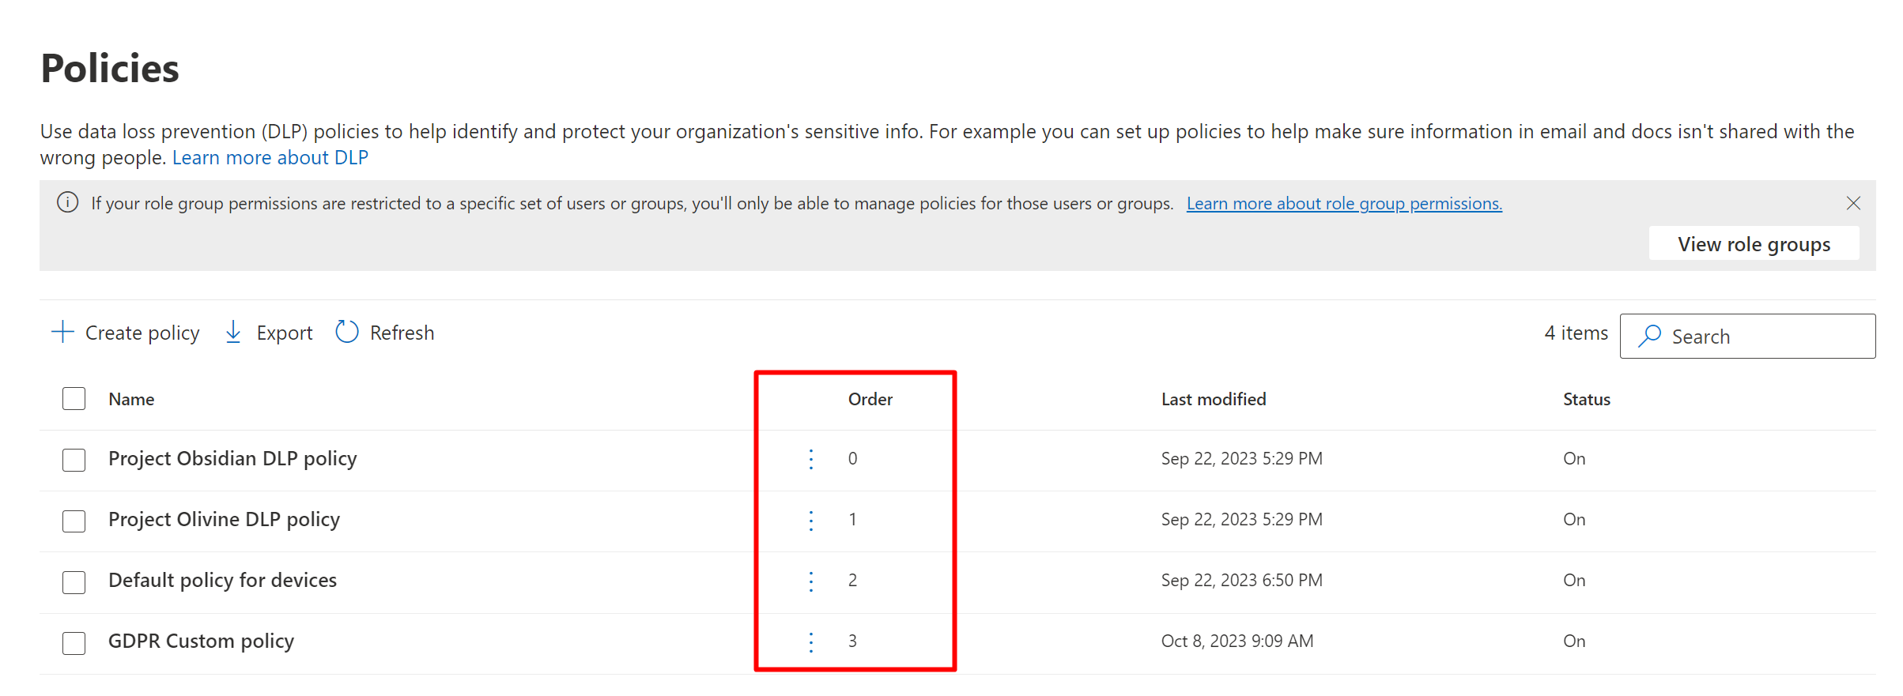Open more options for Project Olivine policy
Image resolution: width=1903 pixels, height=696 pixels.
point(811,520)
